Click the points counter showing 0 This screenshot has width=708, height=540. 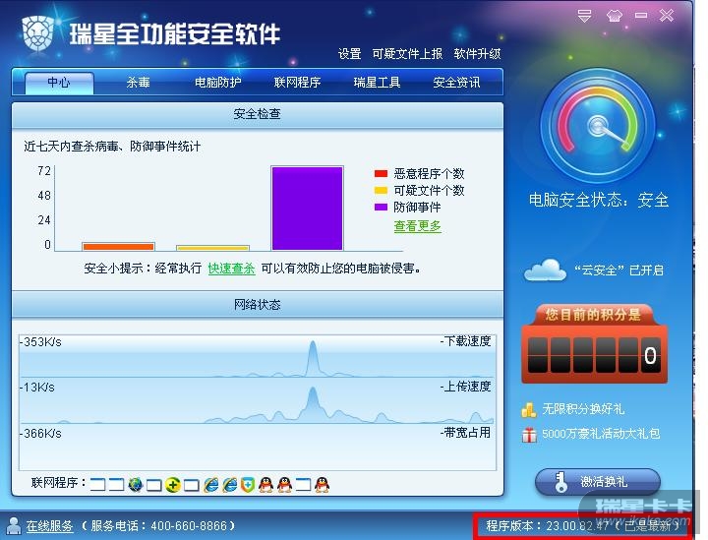[x=594, y=356]
